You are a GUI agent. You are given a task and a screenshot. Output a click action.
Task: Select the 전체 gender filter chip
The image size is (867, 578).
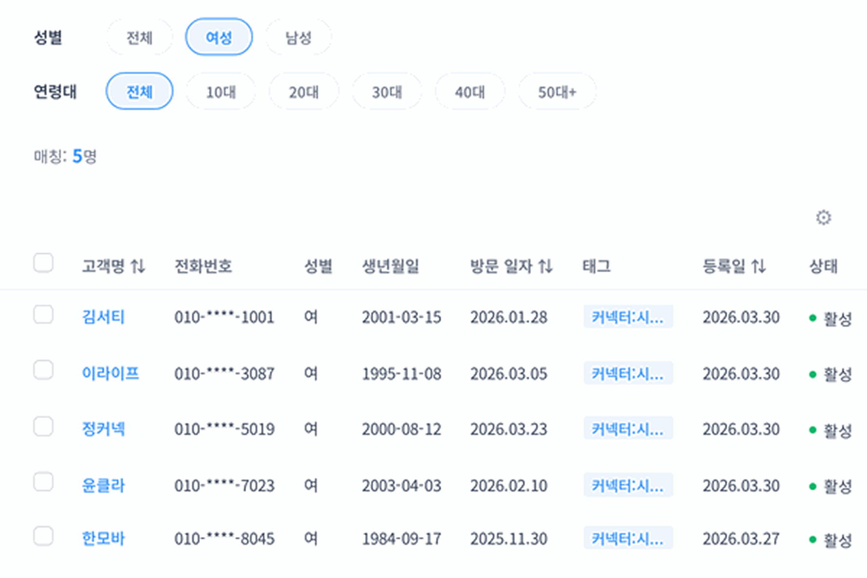coord(139,37)
